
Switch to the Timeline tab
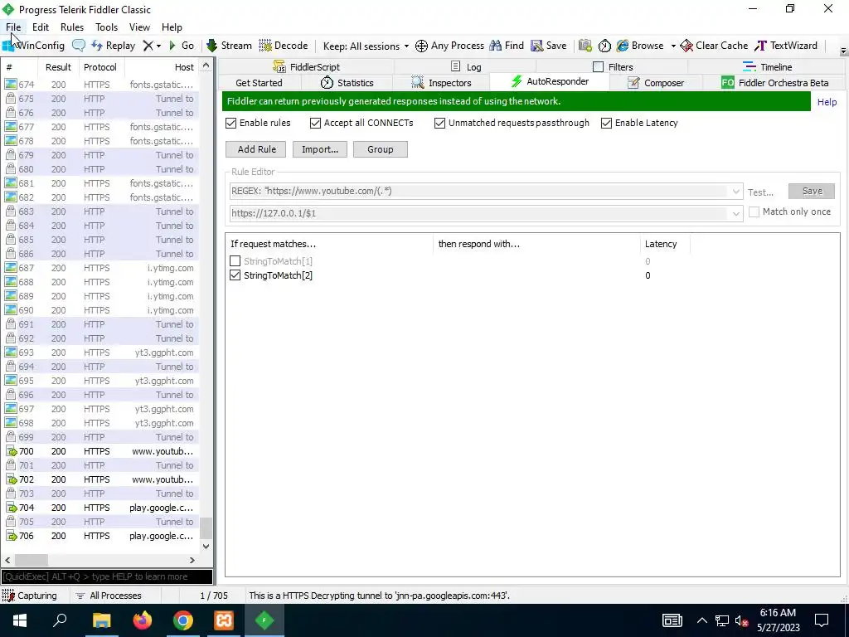768,67
